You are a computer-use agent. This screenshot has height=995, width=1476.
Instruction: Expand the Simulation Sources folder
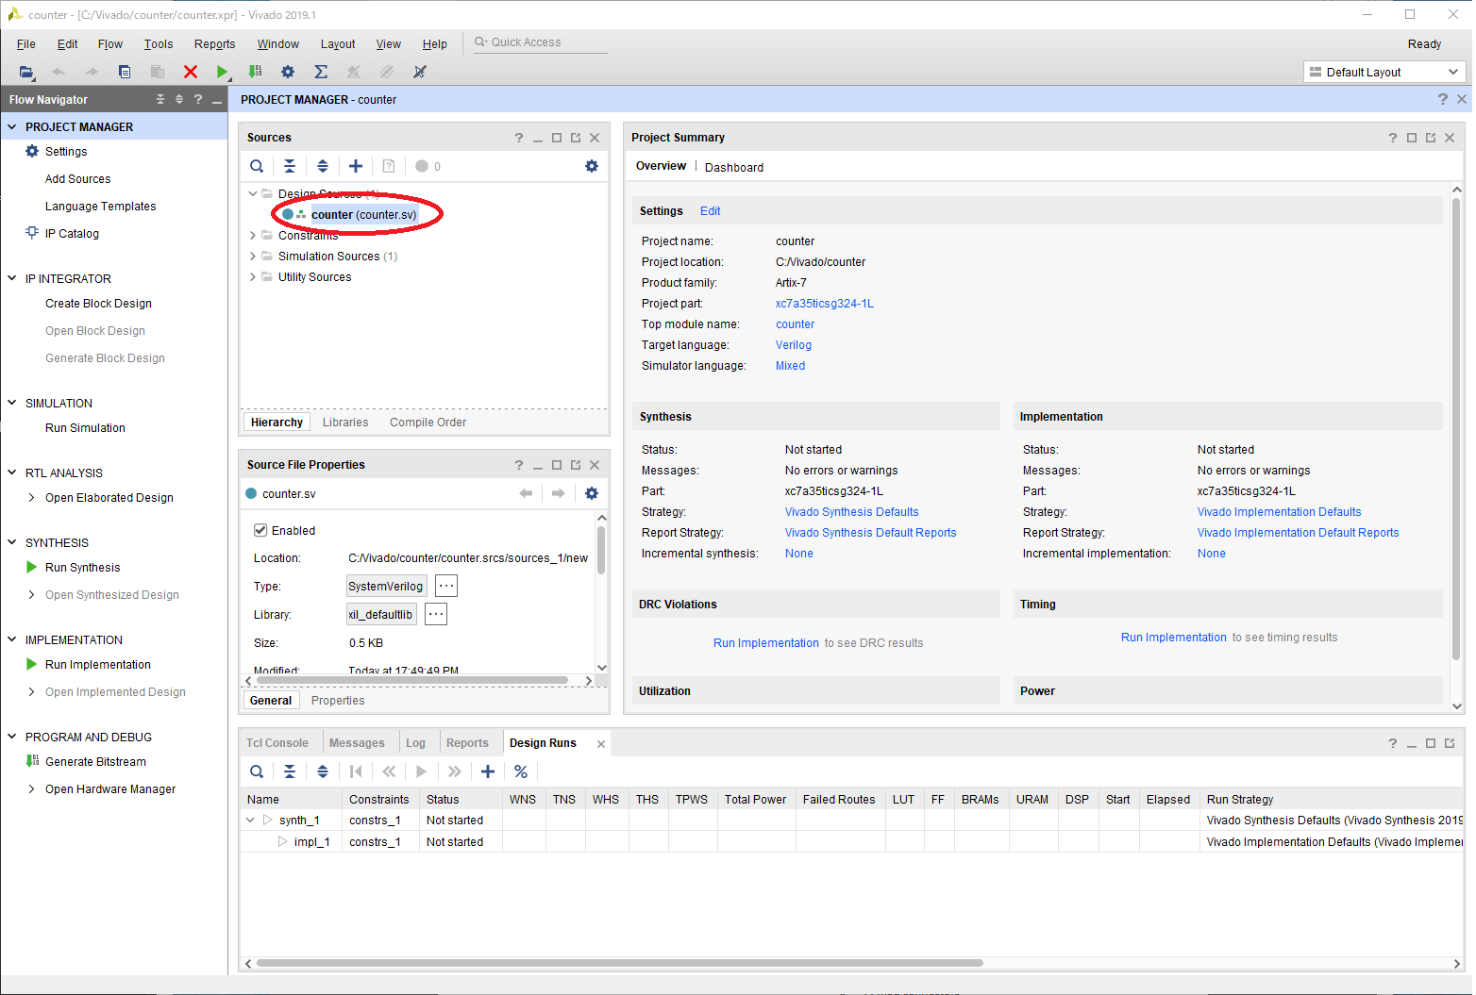tap(253, 257)
